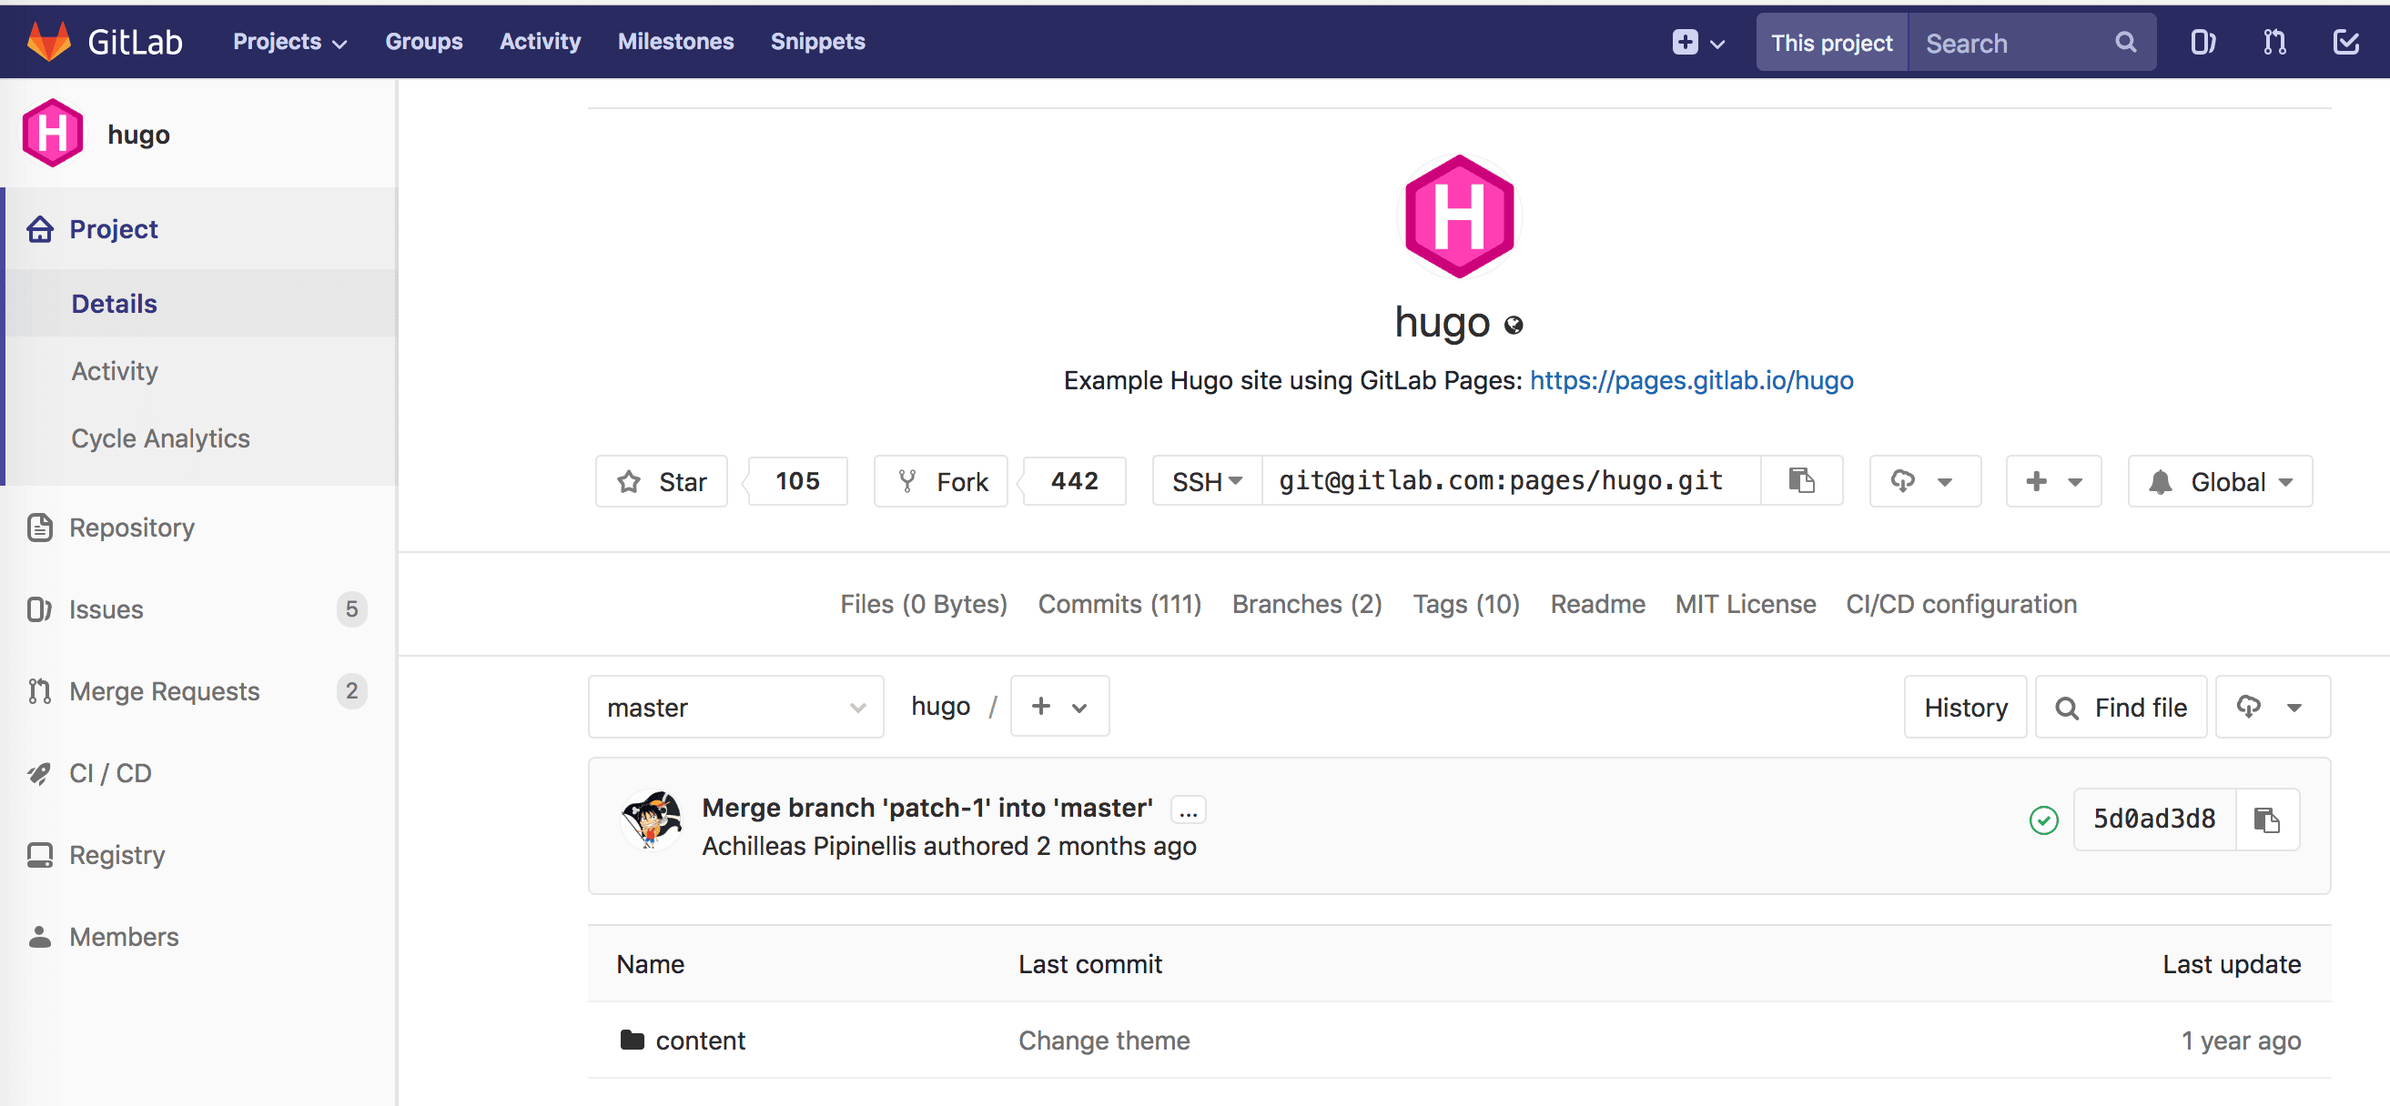Click the This project search scope
The width and height of the screenshot is (2390, 1106).
point(1831,43)
